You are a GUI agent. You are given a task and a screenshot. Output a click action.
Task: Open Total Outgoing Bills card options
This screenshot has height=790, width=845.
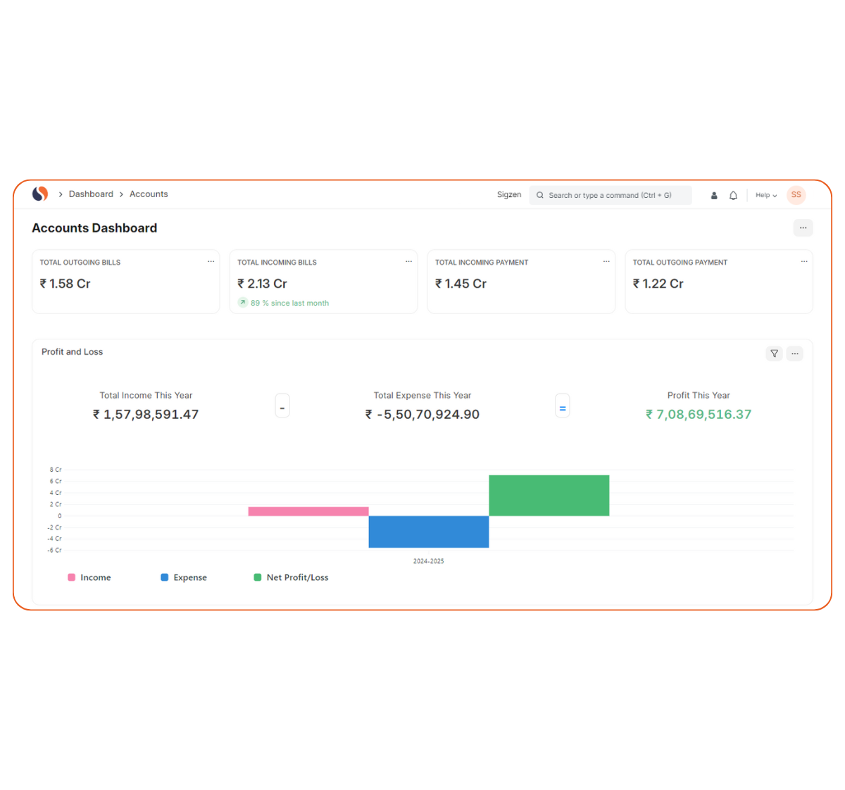pos(211,262)
